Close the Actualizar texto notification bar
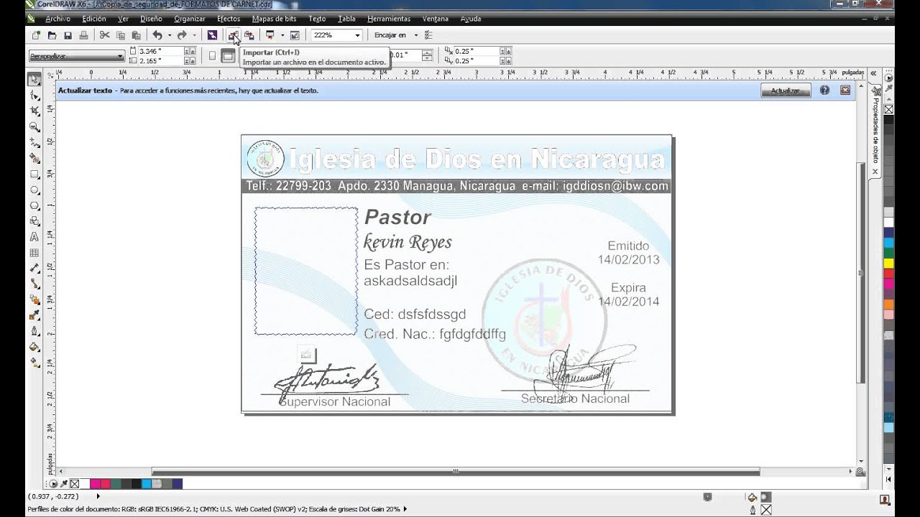 (x=845, y=90)
